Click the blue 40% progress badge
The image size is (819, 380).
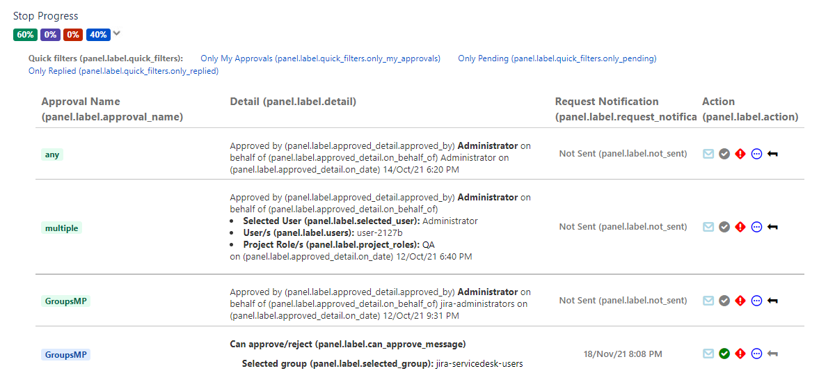98,34
